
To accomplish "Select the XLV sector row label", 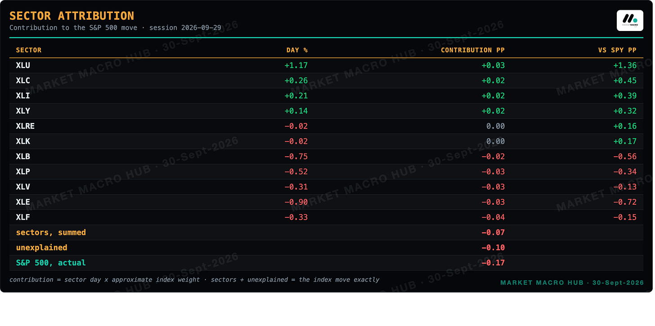I will (x=23, y=187).
